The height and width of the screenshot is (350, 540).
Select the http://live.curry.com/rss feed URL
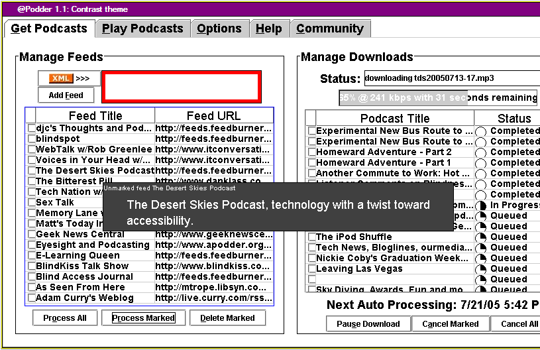[213, 298]
